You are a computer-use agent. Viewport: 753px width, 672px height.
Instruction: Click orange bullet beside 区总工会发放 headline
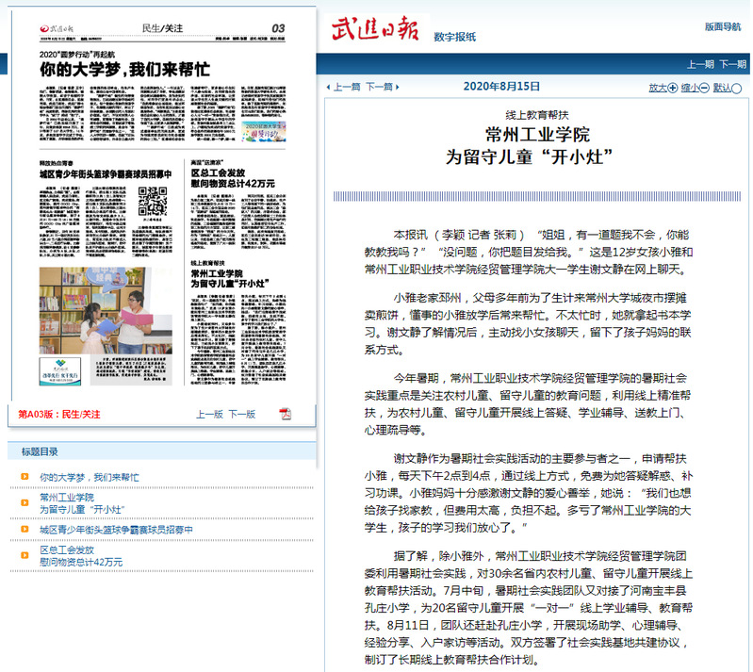25,555
